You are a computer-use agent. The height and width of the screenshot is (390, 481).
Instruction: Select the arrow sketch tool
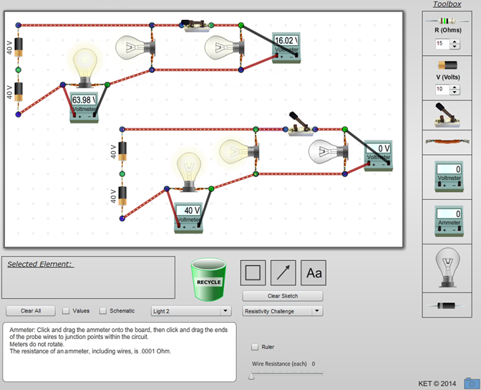[x=283, y=272]
